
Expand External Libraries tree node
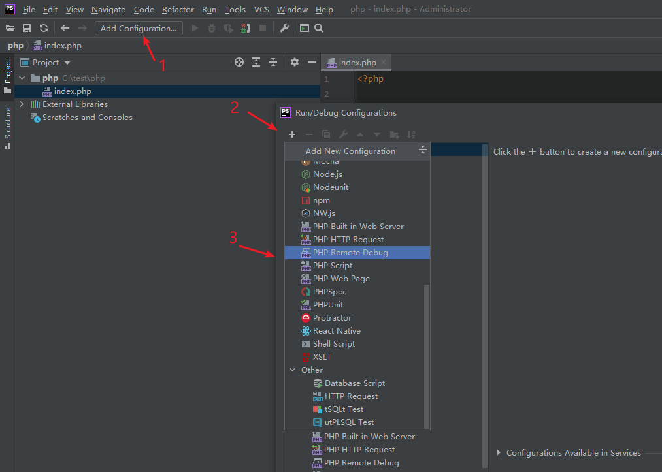tap(22, 104)
